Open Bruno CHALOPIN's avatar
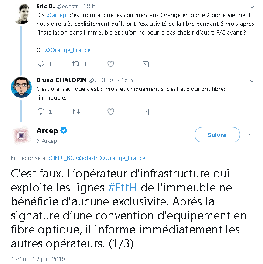263x264 pixels. 21,87
